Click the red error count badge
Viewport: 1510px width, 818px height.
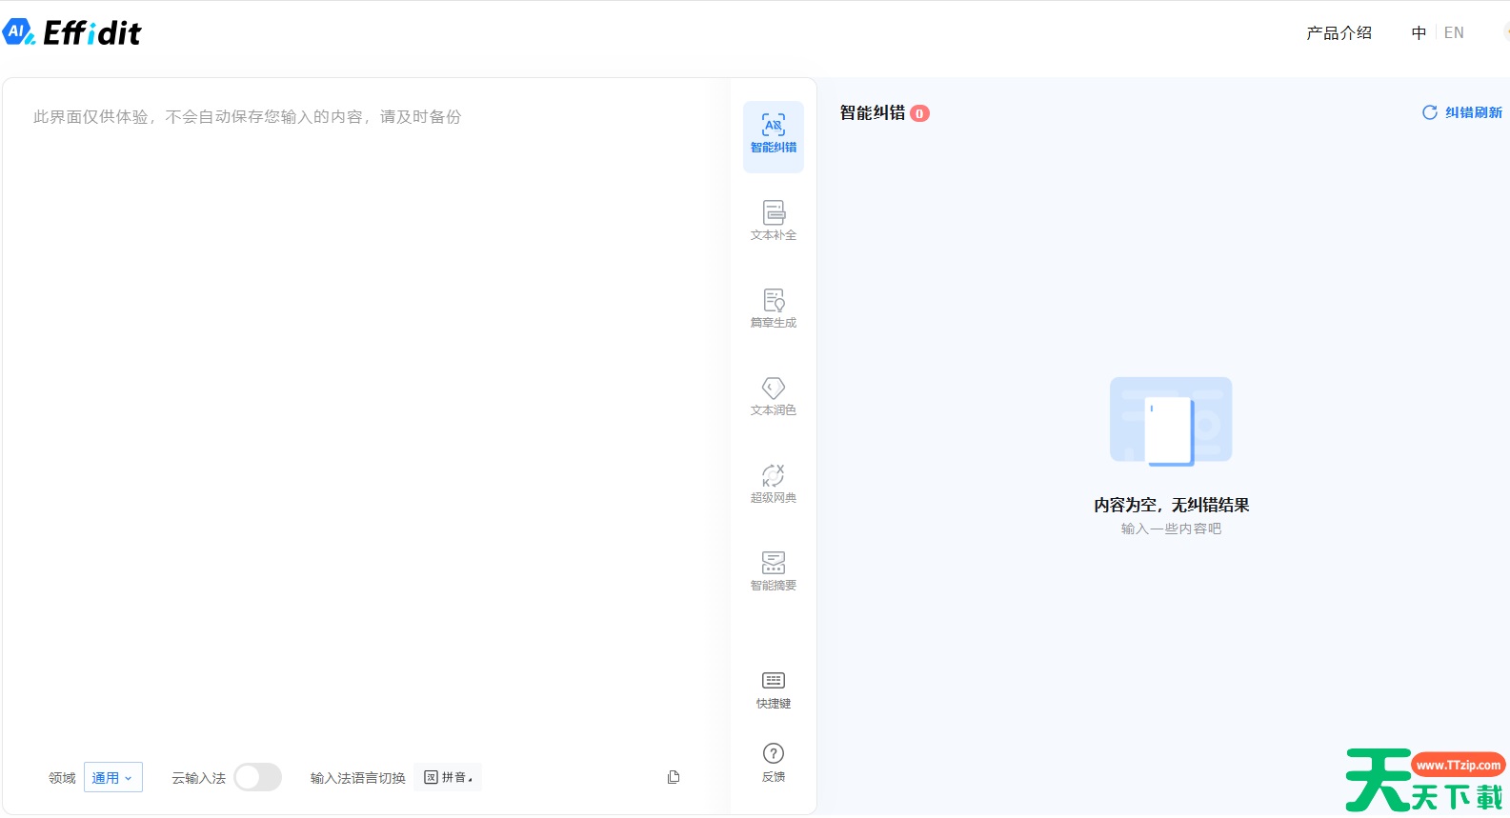pyautogui.click(x=919, y=113)
